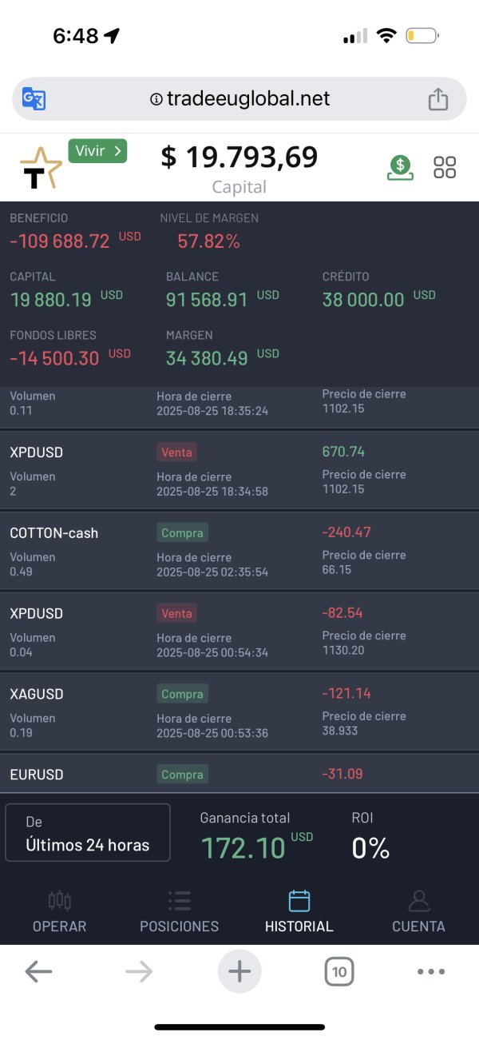This screenshot has height=1040, width=479.
Task: Open the browser more options menu
Action: [431, 972]
